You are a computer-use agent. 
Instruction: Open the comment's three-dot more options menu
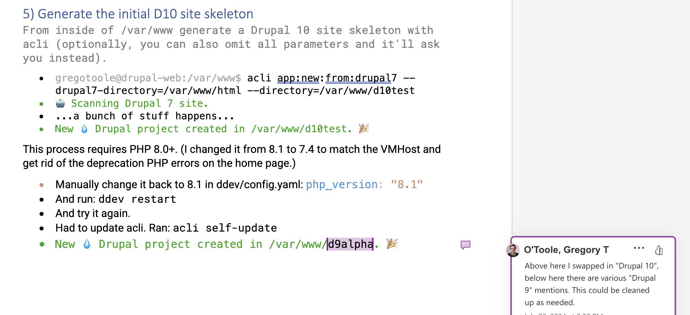[x=639, y=248]
